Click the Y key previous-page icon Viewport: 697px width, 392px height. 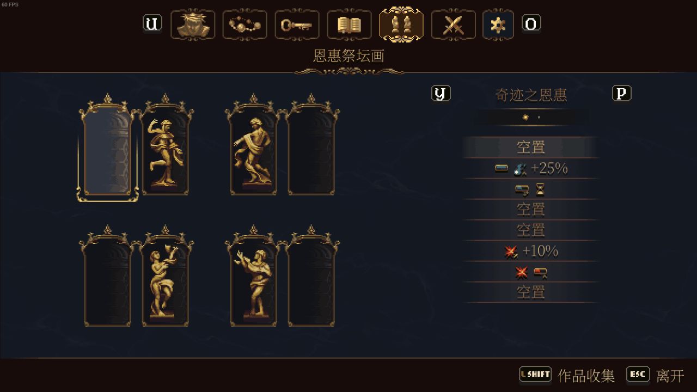tap(441, 94)
